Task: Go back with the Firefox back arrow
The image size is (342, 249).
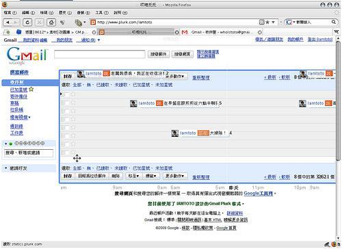Action: pyautogui.click(x=8, y=23)
